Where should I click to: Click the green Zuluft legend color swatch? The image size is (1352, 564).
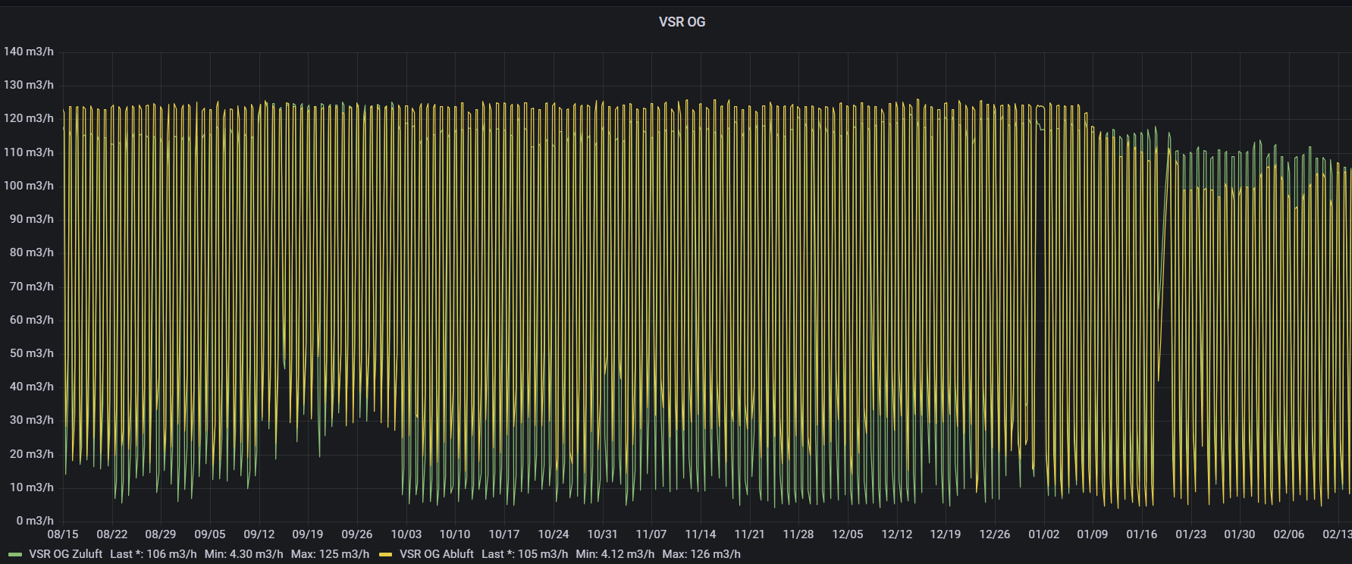[15, 555]
